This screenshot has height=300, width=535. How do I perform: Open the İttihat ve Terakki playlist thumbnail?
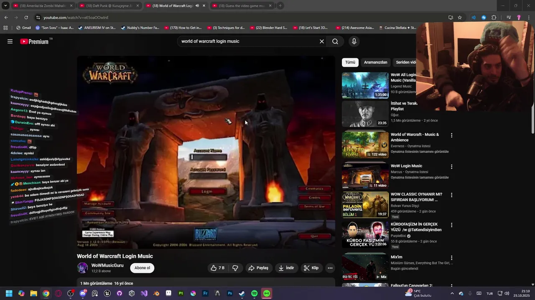click(365, 114)
